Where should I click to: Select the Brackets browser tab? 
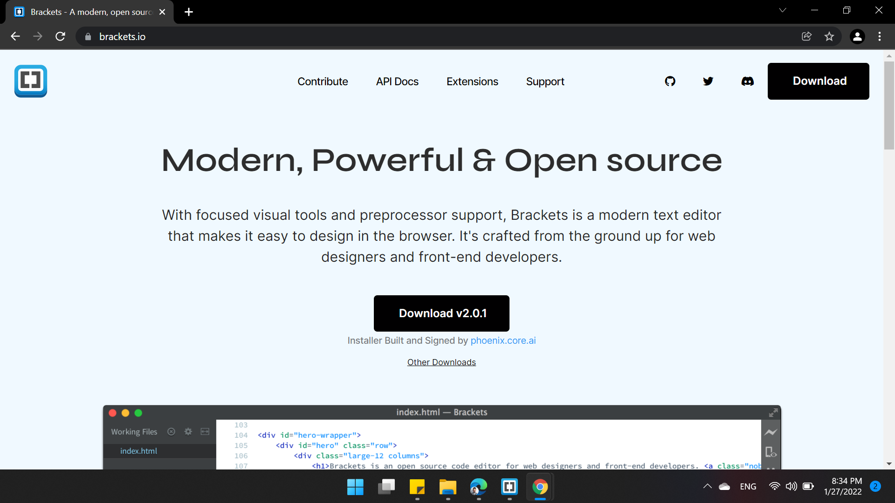[x=89, y=12]
